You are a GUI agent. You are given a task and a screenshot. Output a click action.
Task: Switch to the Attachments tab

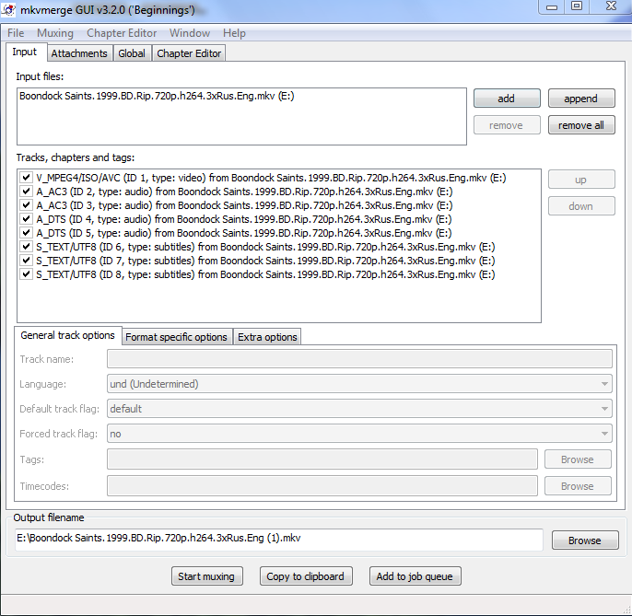(x=79, y=53)
